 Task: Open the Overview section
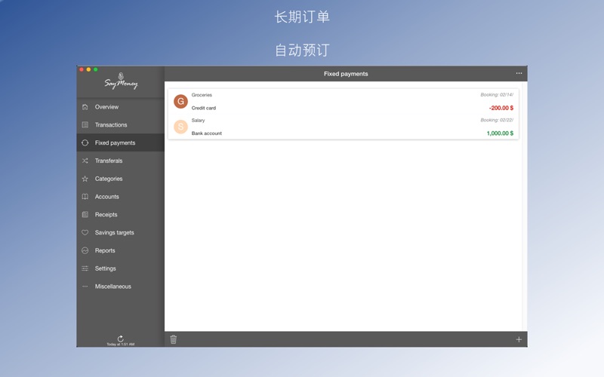121,107
